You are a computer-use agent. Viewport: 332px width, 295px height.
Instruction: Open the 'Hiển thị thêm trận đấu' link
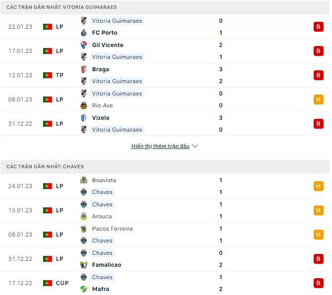tap(160, 147)
